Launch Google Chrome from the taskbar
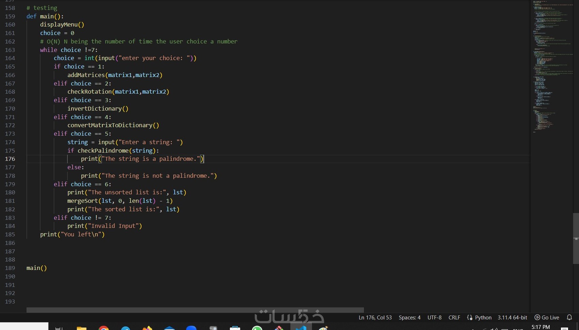The width and height of the screenshot is (579, 330). point(104,328)
